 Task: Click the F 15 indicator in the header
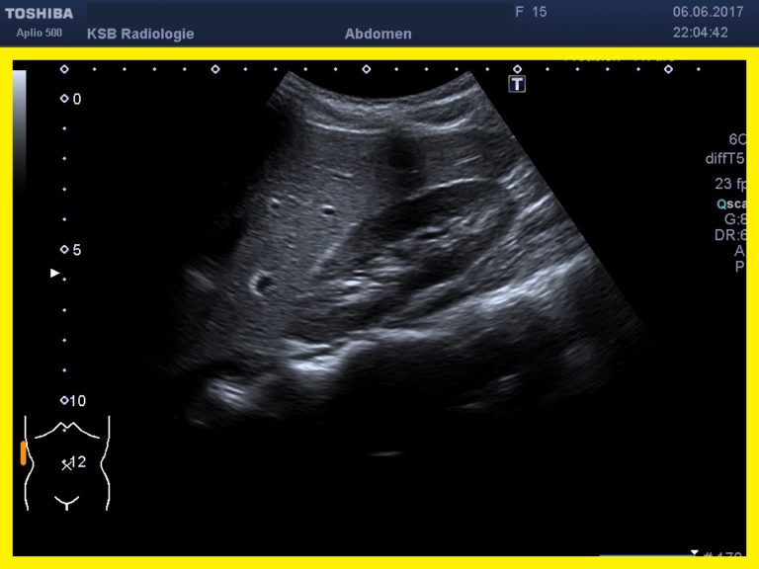coord(531,12)
